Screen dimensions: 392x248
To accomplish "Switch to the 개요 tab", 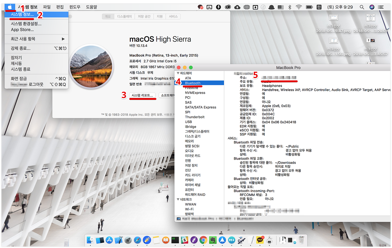I will [108, 16].
